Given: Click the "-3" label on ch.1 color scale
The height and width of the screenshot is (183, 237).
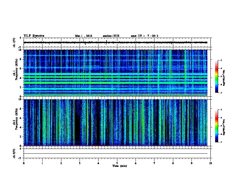Looking at the screenshot, I should tap(221, 60).
